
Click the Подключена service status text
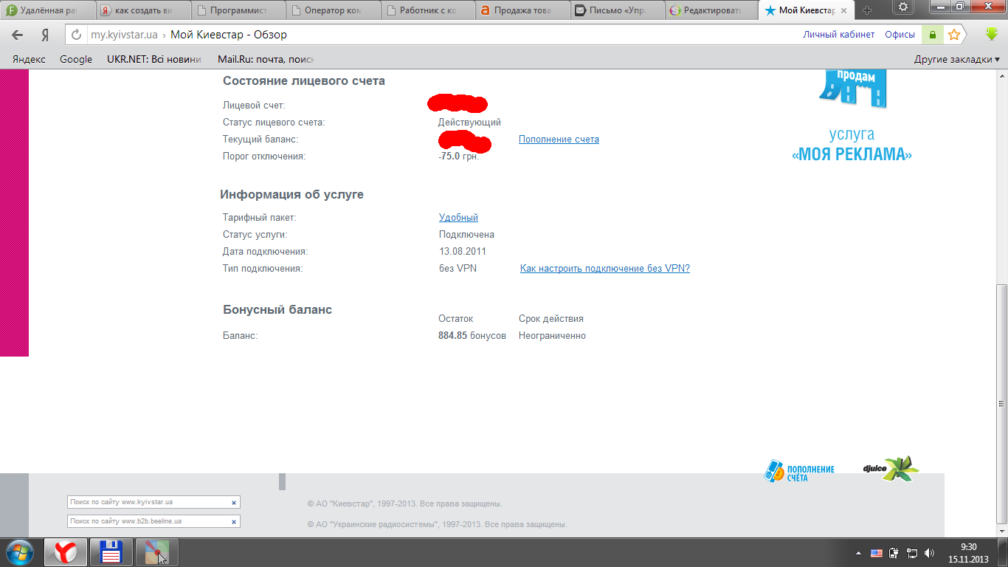point(466,234)
